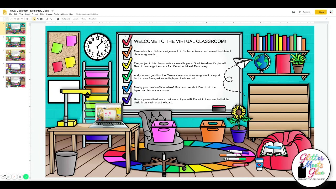Click the yellow checkmark on whiteboard
The image size is (336, 189).
click(127, 64)
